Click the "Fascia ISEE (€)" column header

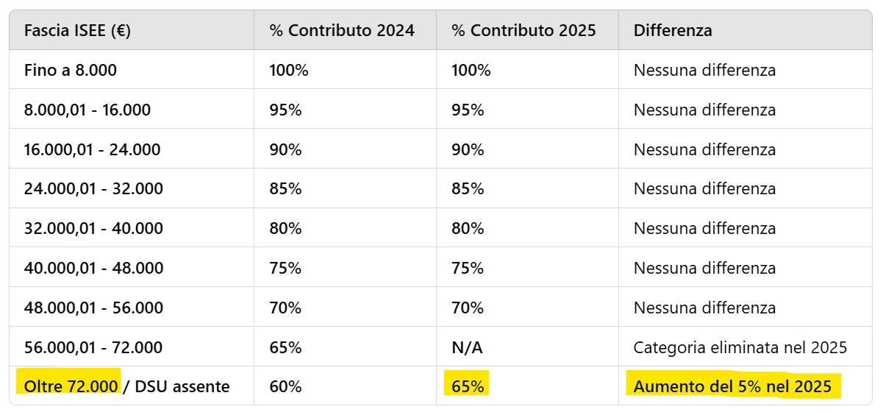(78, 31)
